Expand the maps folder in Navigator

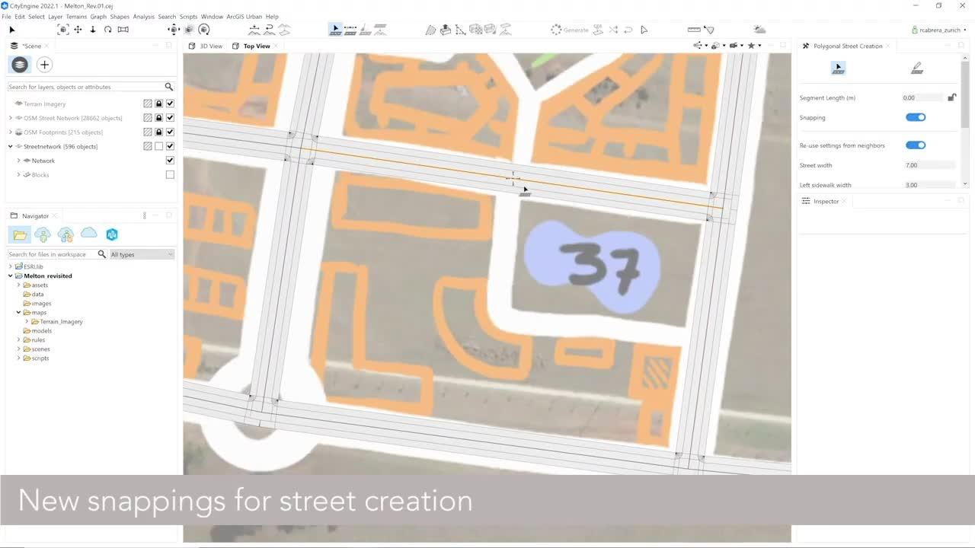point(18,312)
